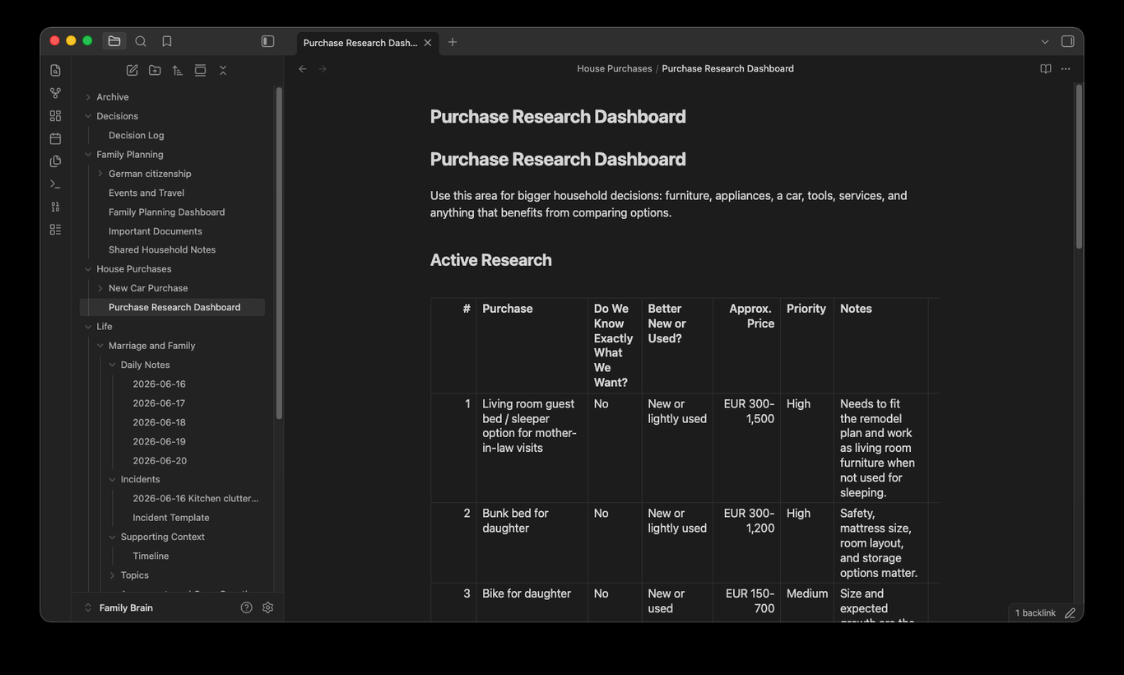
Task: Show the 1 backlink status item
Action: [1035, 613]
